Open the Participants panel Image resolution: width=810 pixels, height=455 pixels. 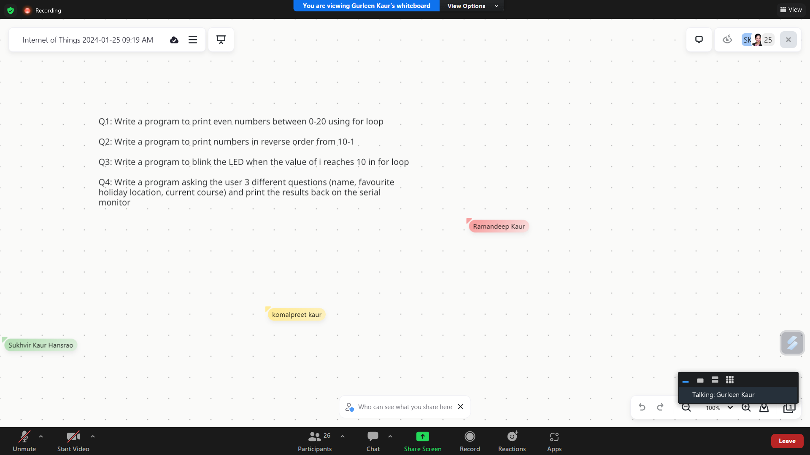coord(315,441)
